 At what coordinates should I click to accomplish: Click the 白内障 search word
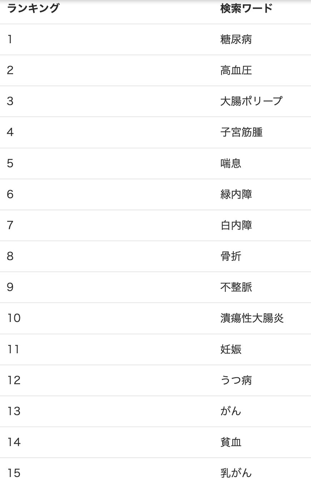[x=236, y=225]
